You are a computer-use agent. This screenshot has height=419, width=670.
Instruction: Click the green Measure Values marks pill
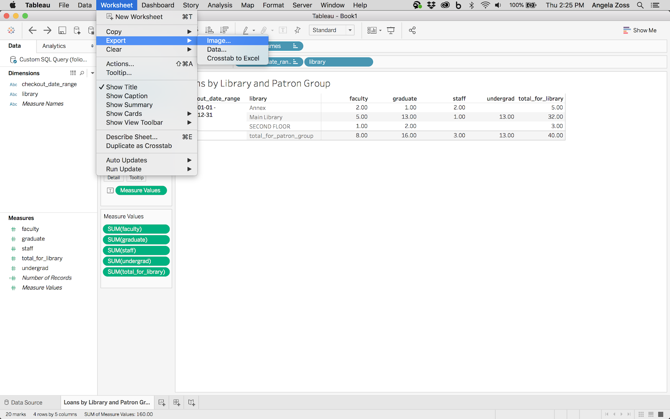pos(141,190)
